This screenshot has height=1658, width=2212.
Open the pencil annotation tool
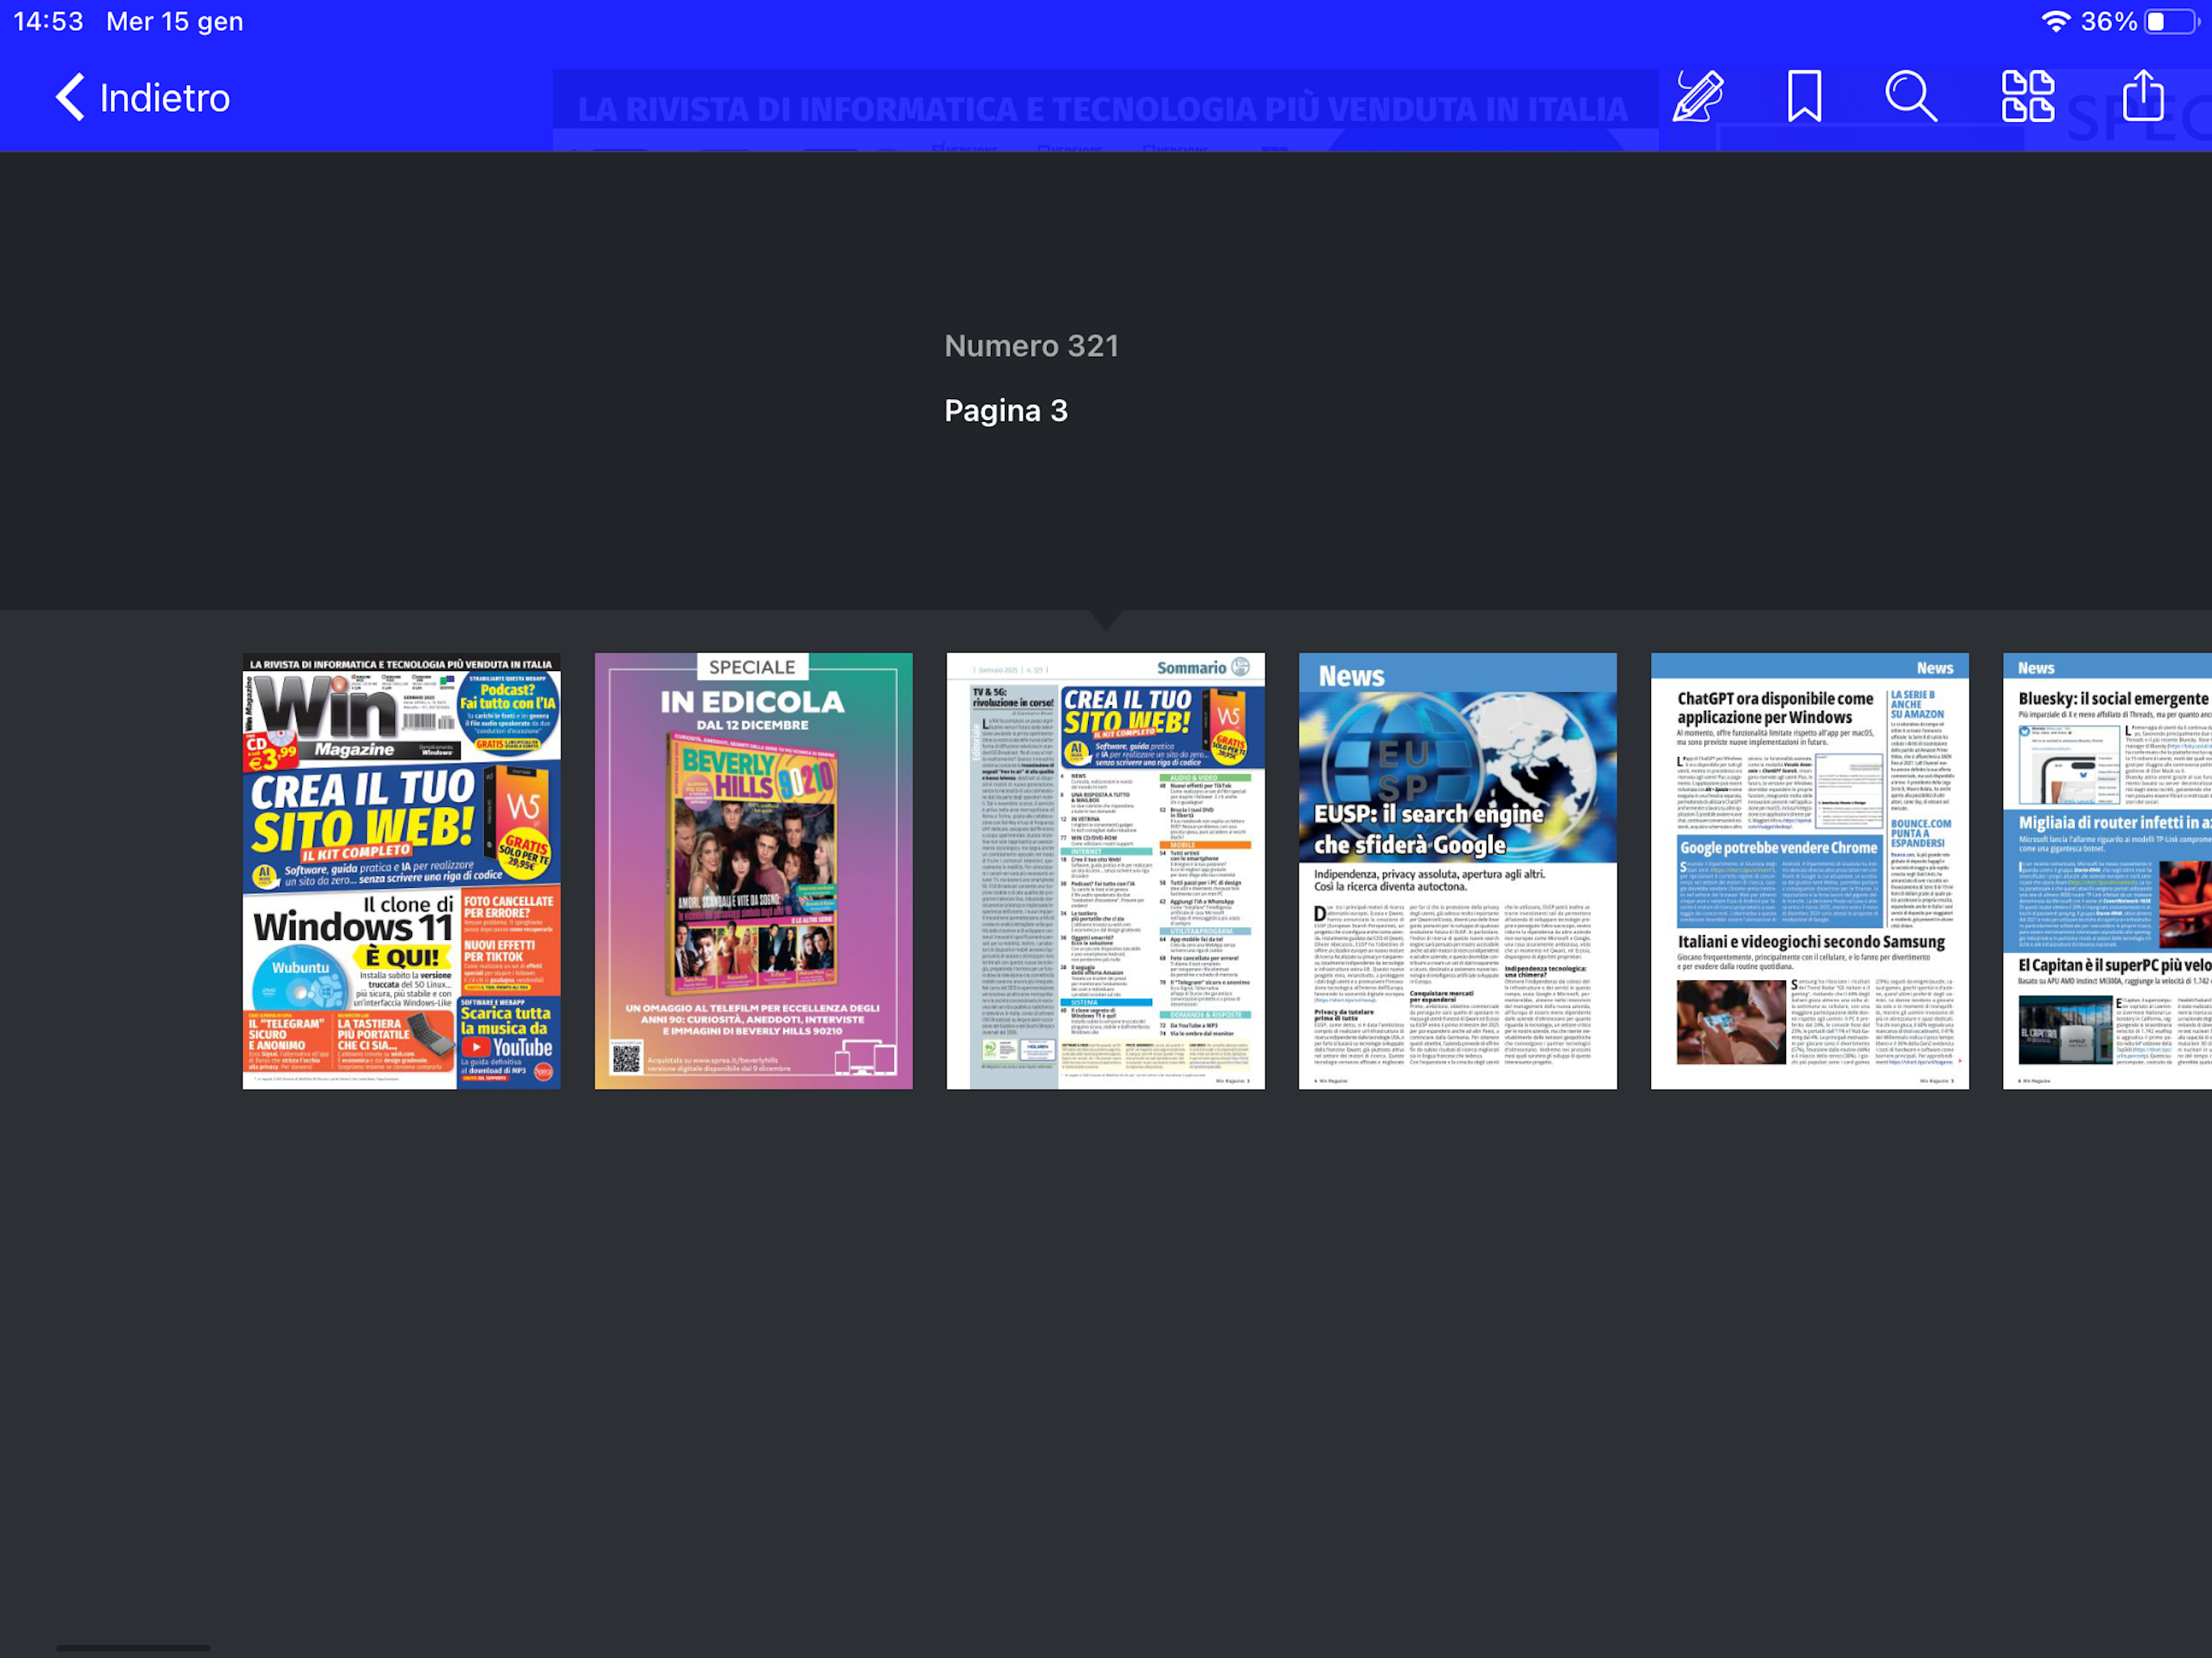[x=1698, y=97]
